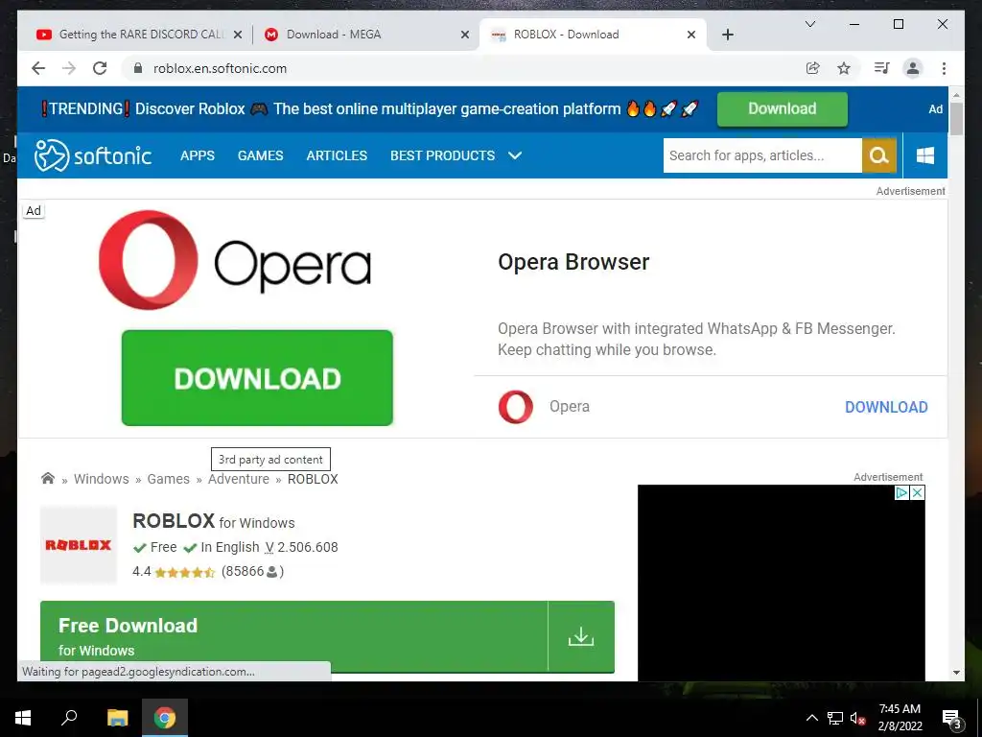Reload the Softonic page
Image resolution: width=982 pixels, height=737 pixels.
(x=100, y=68)
